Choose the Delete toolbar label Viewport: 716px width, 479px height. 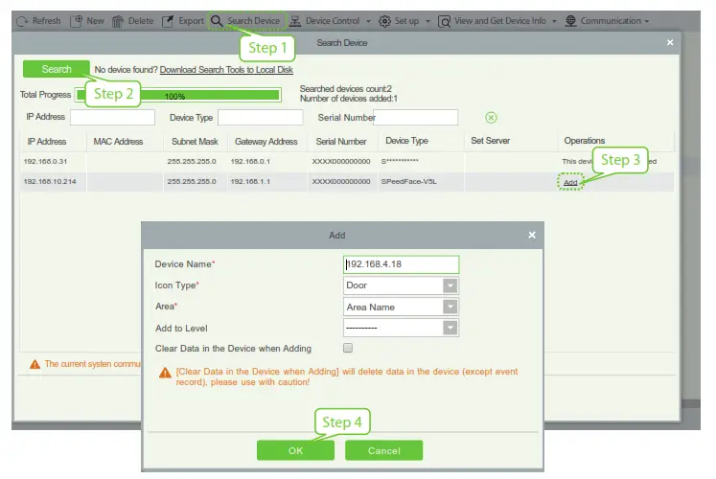coord(141,21)
